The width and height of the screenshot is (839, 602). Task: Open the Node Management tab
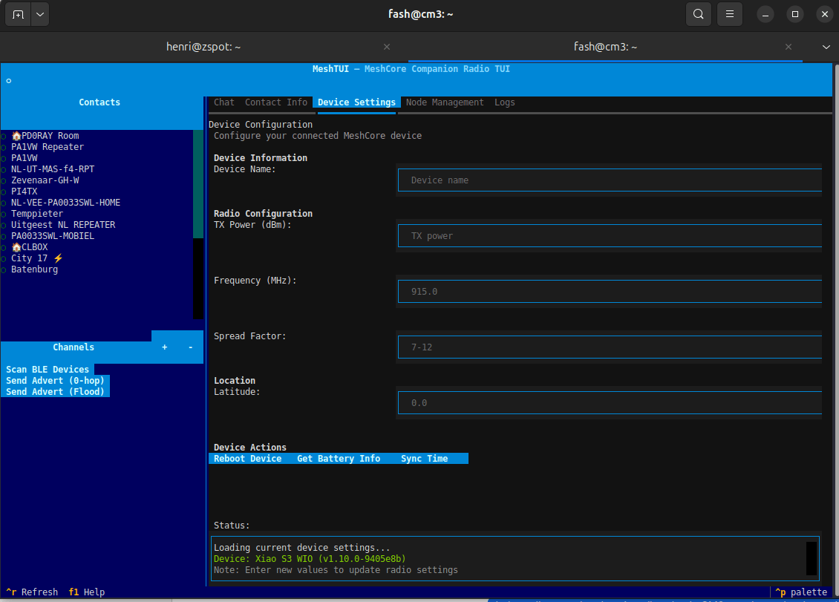[444, 102]
